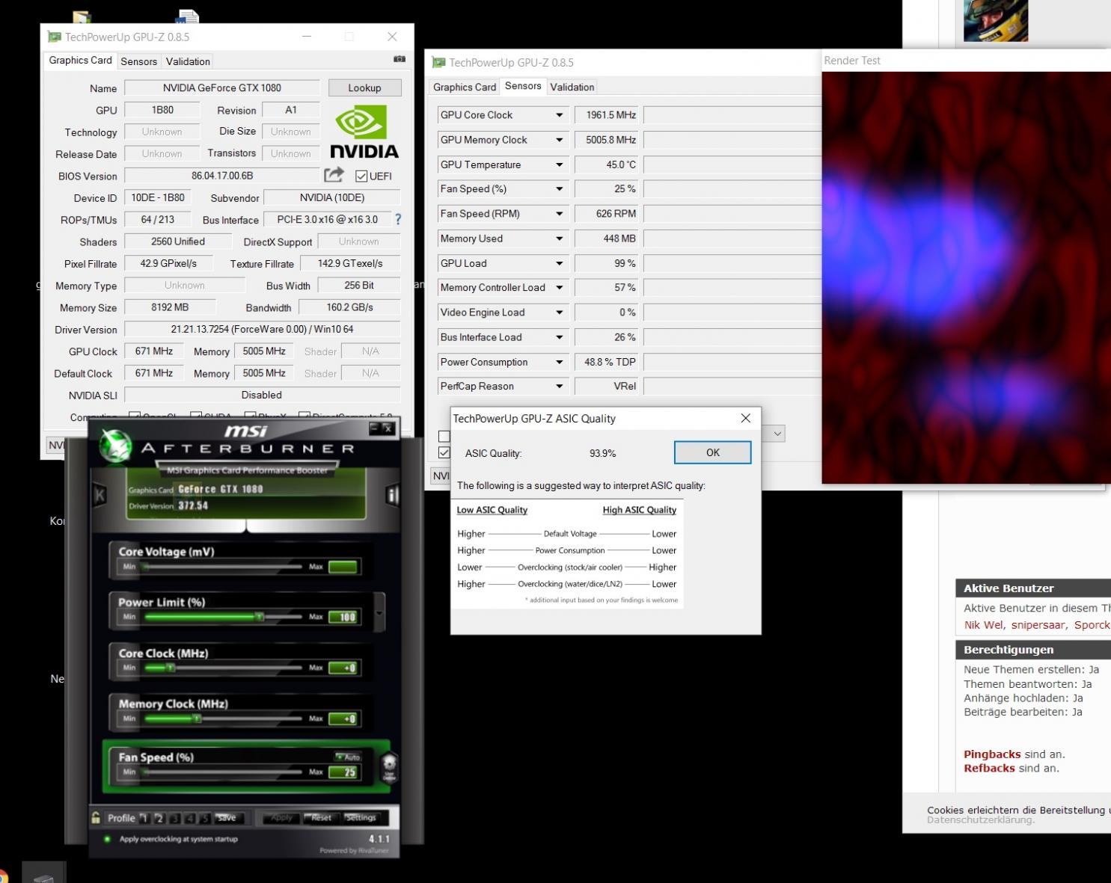
Task: Click the Memory Clock slider handle
Action: coord(197,719)
